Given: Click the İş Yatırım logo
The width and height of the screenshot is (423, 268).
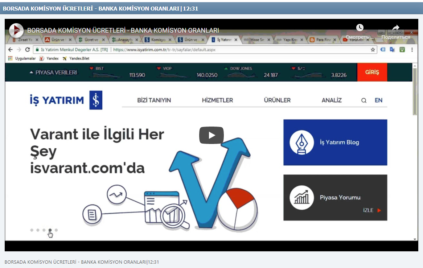Looking at the screenshot, I should (66, 100).
